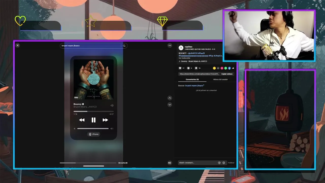The height and width of the screenshot is (183, 325).
Task: Click the TikTok video URL field
Action: click(199, 74)
